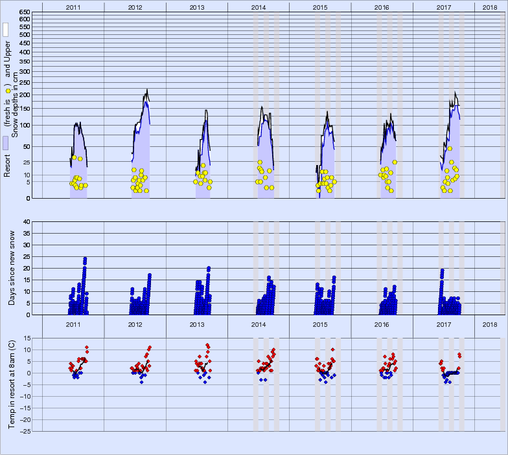Click the 'Temp in resort at 8am' axis title
Viewport: 508px width, 455px height.
(x=12, y=384)
